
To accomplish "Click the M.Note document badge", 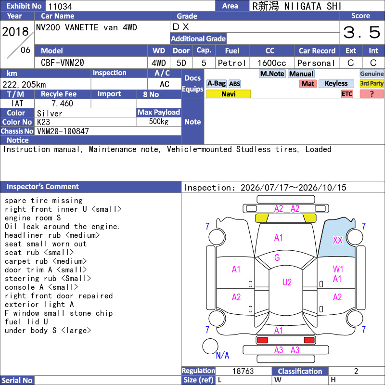I will click(272, 74).
